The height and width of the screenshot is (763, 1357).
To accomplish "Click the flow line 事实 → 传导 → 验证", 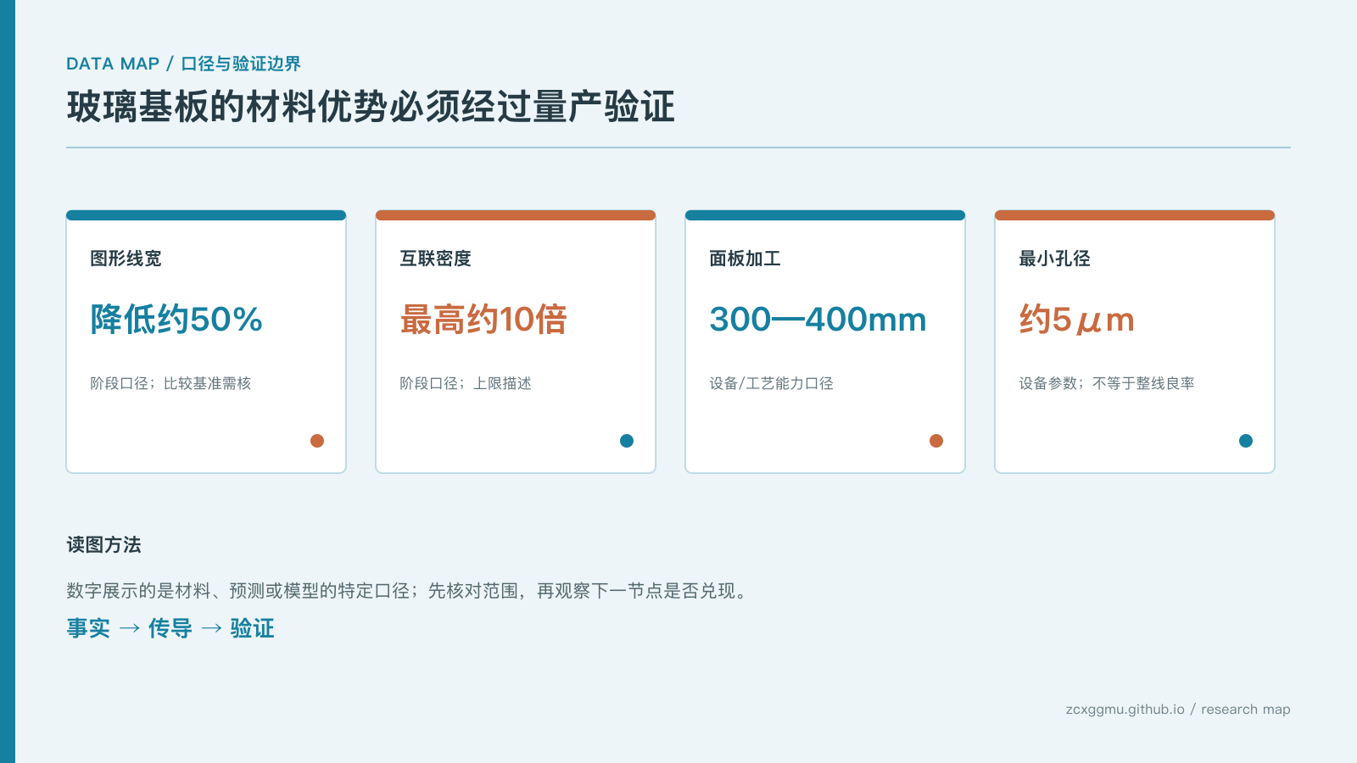I will click(170, 628).
